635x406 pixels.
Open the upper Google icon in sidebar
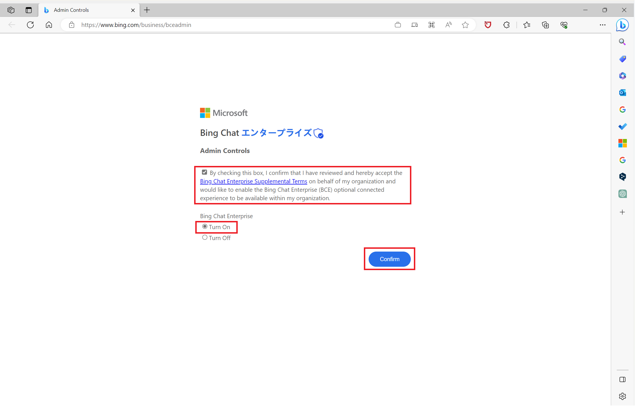(x=622, y=110)
